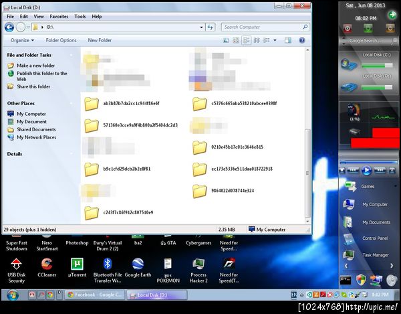
Task: Click the Back navigation arrow in Explorer
Action: (9, 27)
